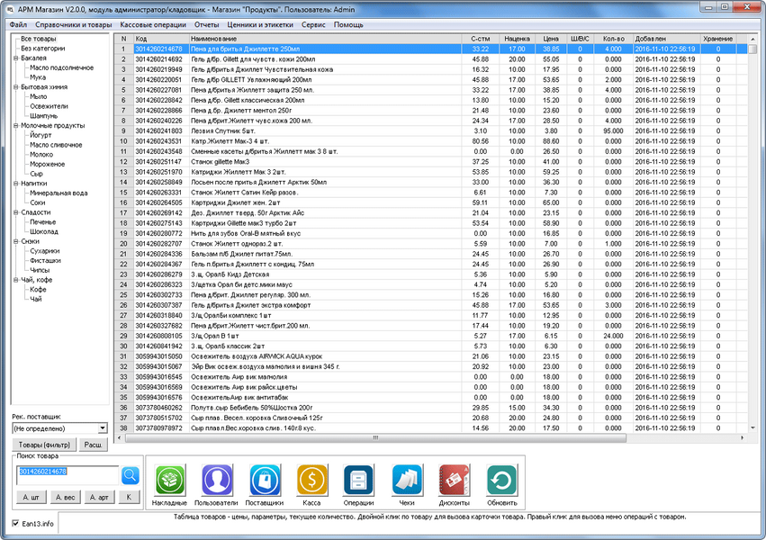
Task: Click the application icon in title bar
Action: coord(10,9)
